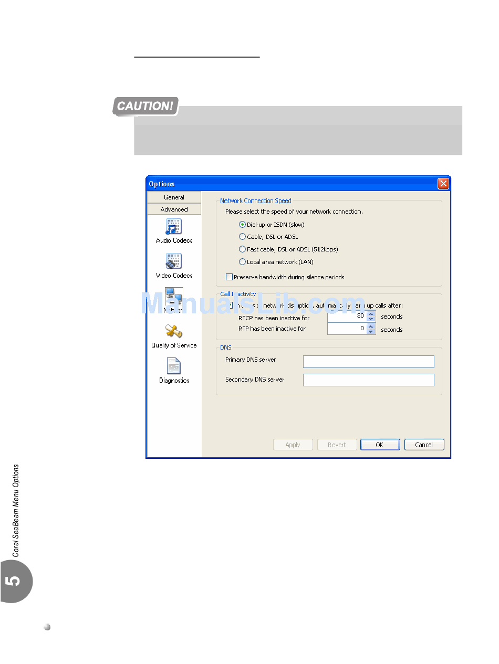The width and height of the screenshot is (499, 664).
Task: Click the "Please select the speed" instruction text
Action: pos(294,212)
